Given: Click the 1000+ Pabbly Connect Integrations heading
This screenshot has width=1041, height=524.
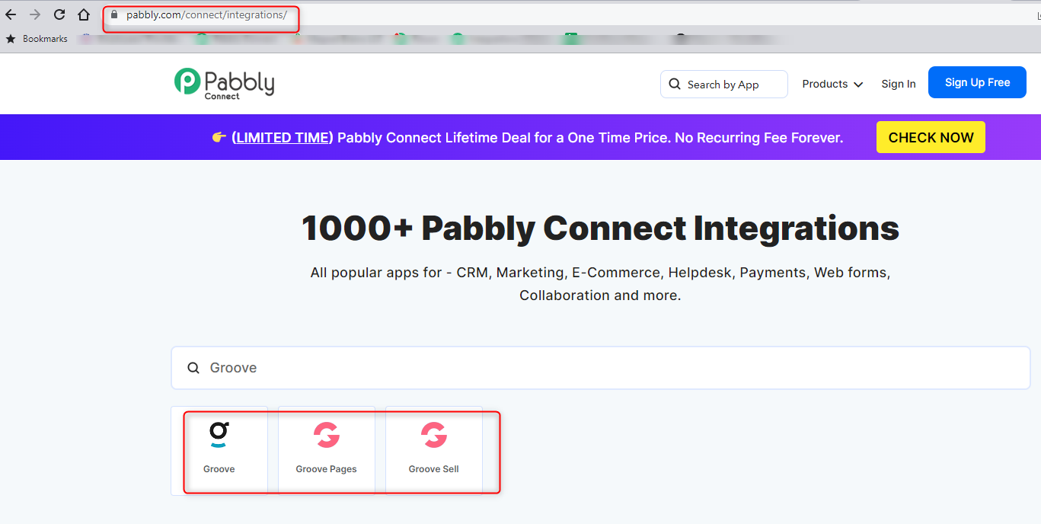Looking at the screenshot, I should click(x=600, y=228).
